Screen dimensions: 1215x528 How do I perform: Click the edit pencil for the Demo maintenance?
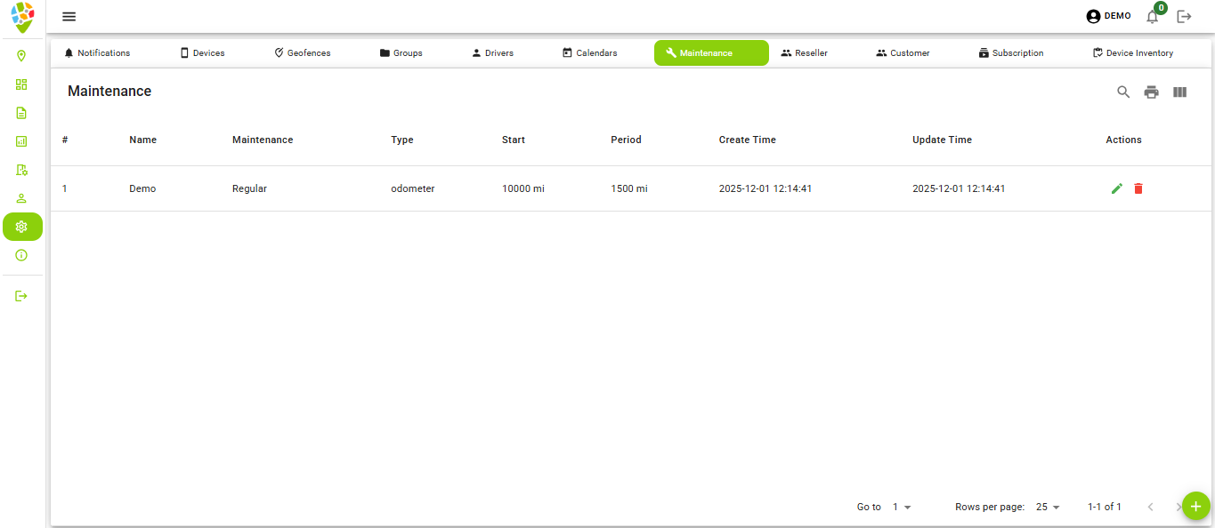click(x=1116, y=188)
